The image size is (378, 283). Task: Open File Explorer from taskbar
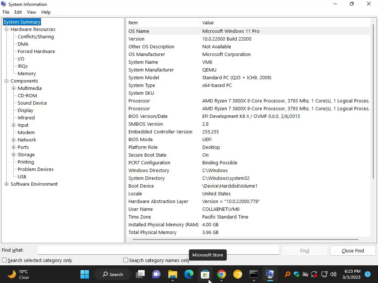pos(173,274)
